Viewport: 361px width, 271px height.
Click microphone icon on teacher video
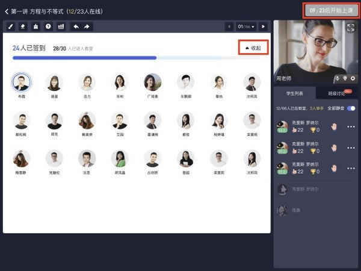tap(337, 78)
